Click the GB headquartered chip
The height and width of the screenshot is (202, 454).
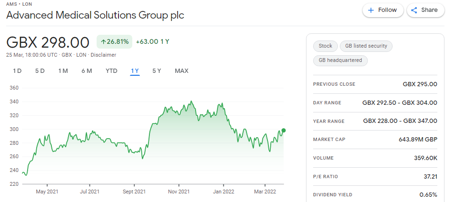click(340, 61)
